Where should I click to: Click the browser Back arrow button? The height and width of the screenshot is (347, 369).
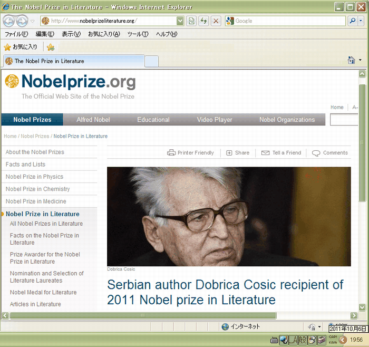(x=9, y=21)
